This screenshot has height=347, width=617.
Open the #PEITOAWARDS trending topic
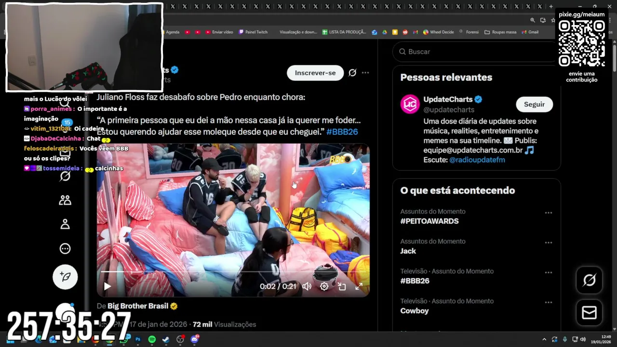(x=429, y=221)
